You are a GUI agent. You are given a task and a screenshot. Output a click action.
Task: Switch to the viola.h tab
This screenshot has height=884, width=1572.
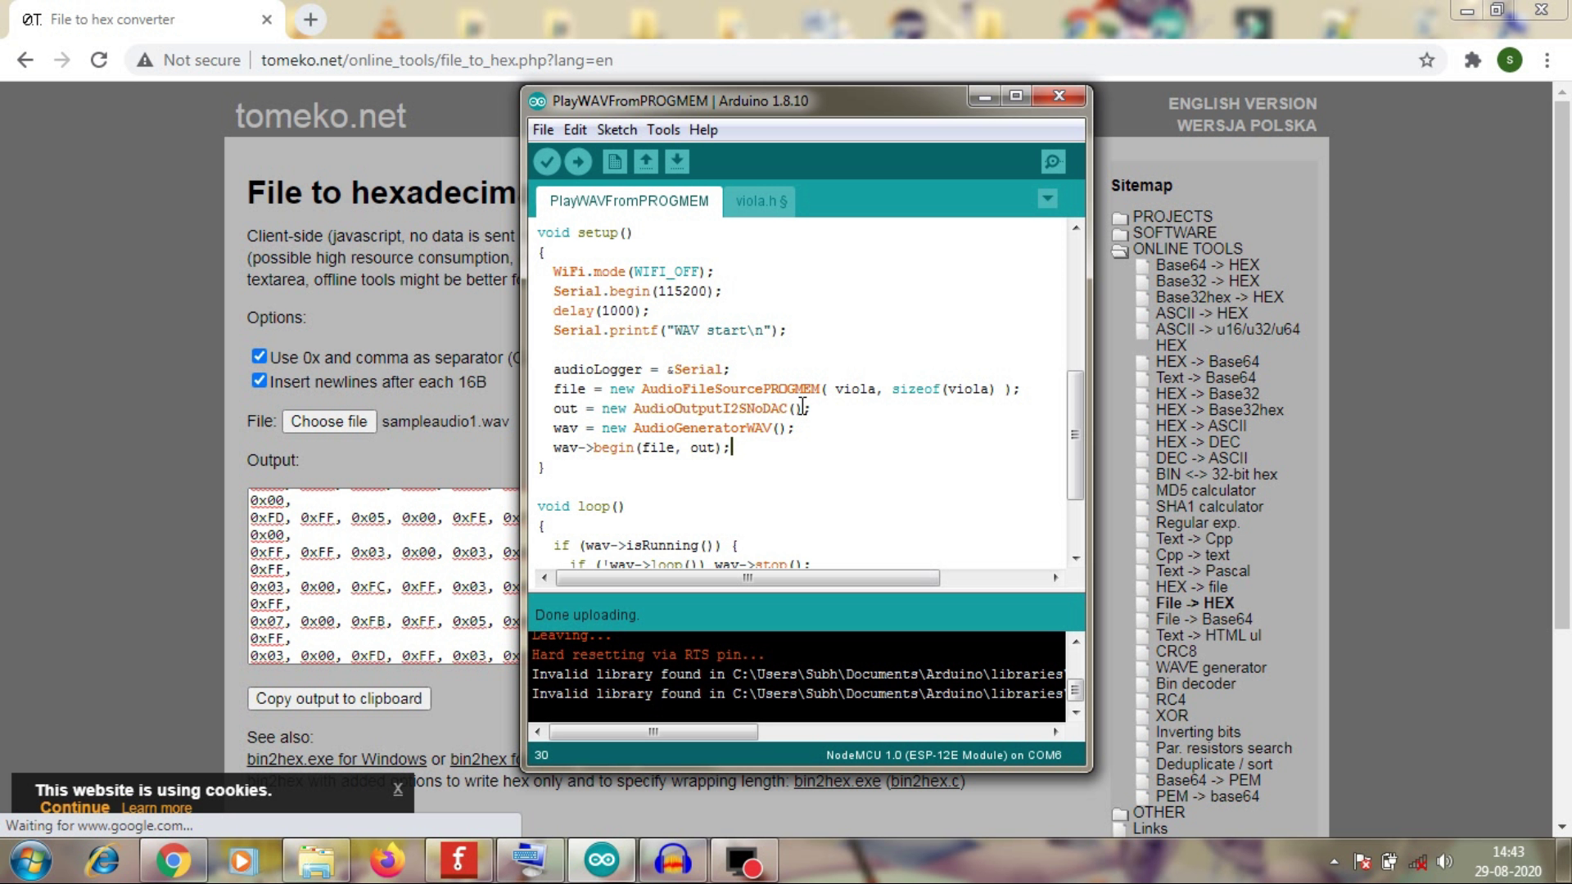[x=761, y=201]
